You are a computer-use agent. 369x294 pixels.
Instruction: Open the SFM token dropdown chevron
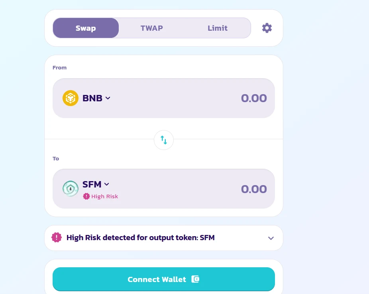pyautogui.click(x=107, y=184)
